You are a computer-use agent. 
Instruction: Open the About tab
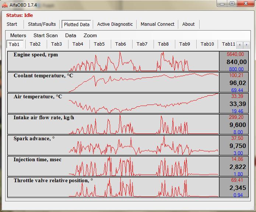[188, 24]
